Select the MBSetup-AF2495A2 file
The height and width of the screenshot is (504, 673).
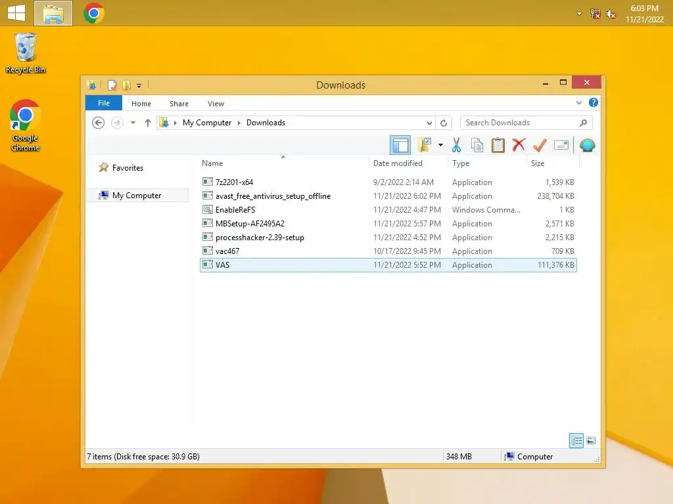pyautogui.click(x=388, y=223)
